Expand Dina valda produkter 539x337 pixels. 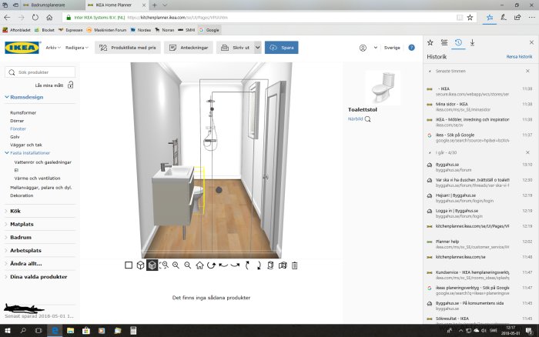[35, 276]
